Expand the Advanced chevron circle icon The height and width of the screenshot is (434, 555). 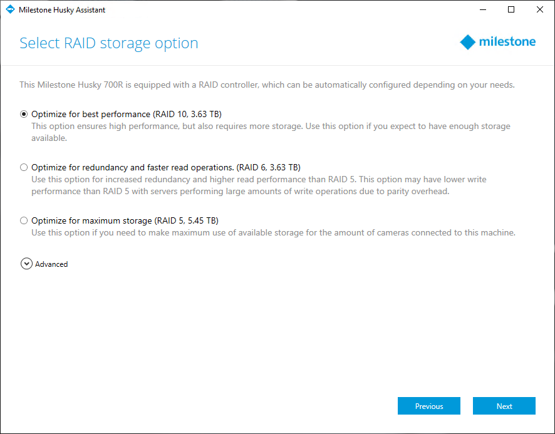point(26,264)
